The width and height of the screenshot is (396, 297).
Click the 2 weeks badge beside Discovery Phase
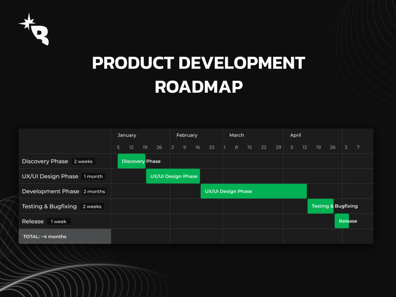pyautogui.click(x=83, y=162)
